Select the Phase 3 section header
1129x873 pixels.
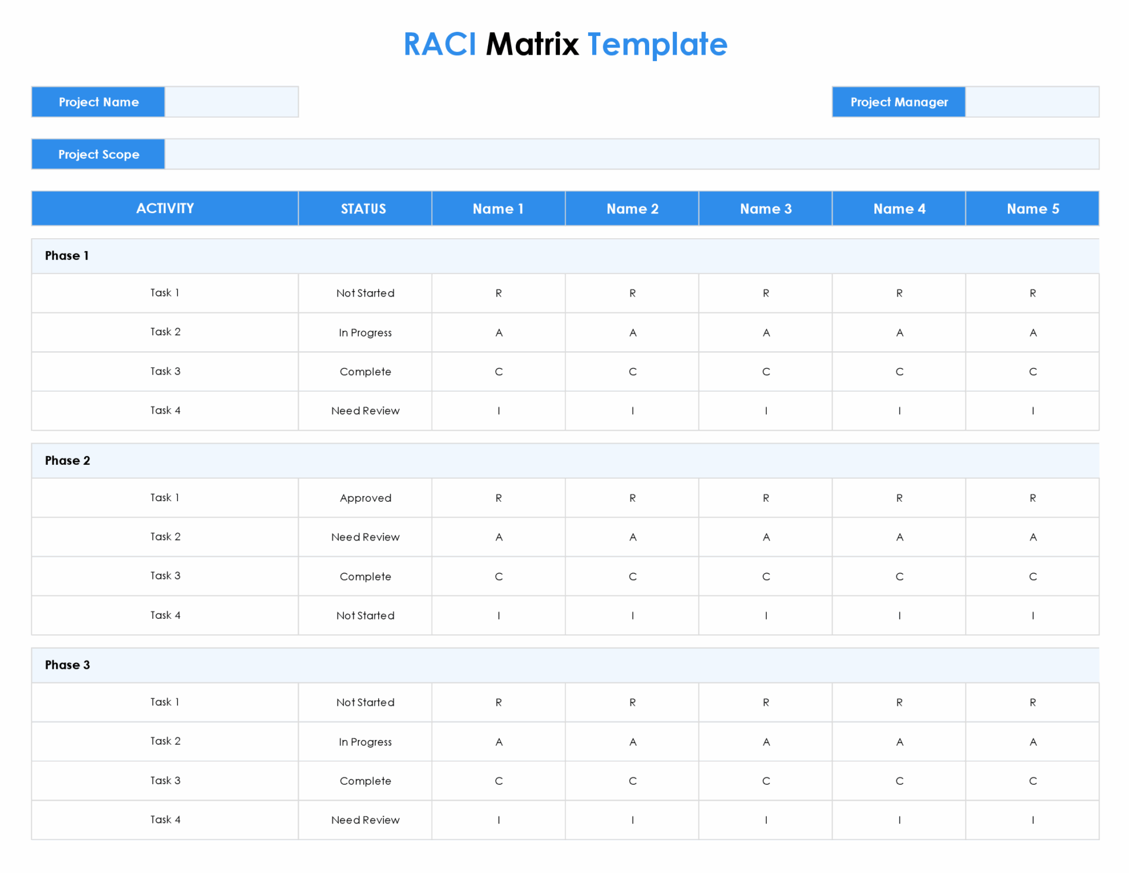click(x=68, y=665)
